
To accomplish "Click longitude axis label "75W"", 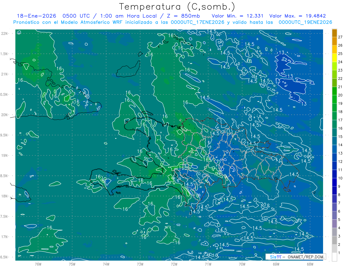I will click(72, 264).
